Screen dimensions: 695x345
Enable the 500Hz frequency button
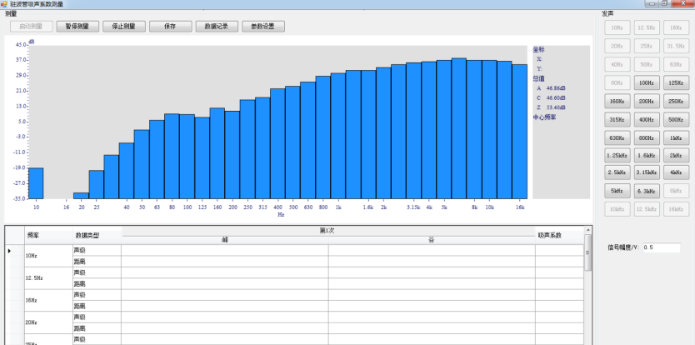pyautogui.click(x=676, y=119)
